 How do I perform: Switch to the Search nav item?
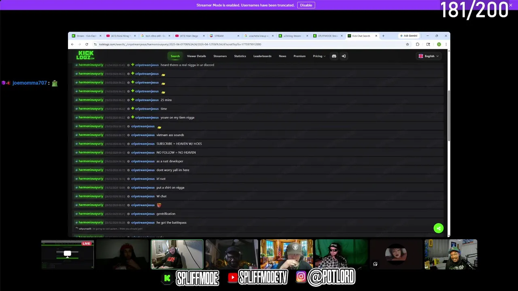click(175, 56)
